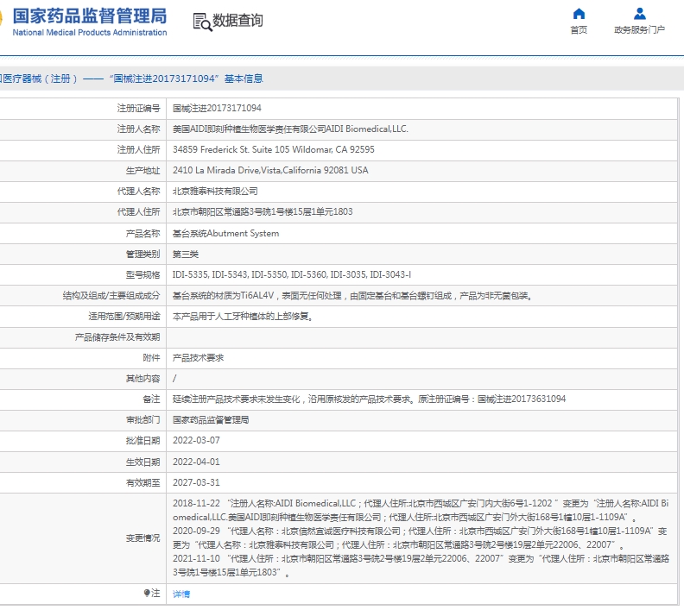The image size is (684, 610).
Task: Select registration number 国械注进20173171094 value
Action: coord(217,108)
